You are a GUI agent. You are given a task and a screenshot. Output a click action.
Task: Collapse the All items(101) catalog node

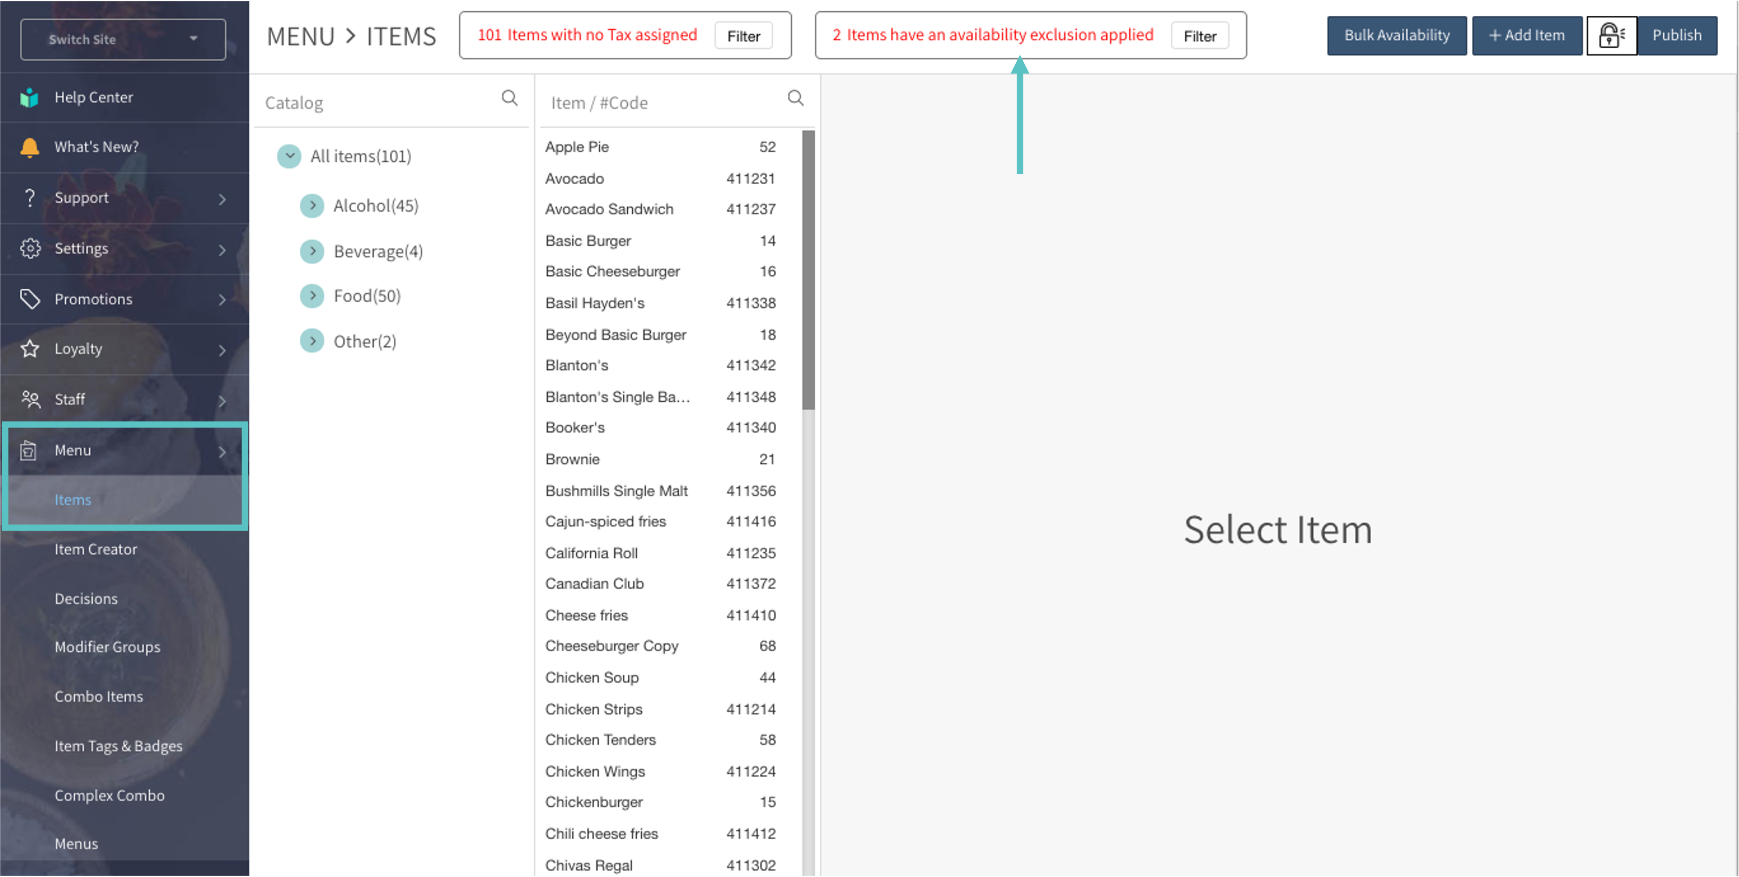coord(289,156)
